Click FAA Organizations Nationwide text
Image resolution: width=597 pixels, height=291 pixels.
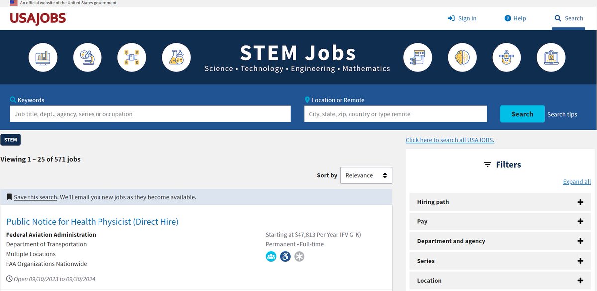coord(46,264)
